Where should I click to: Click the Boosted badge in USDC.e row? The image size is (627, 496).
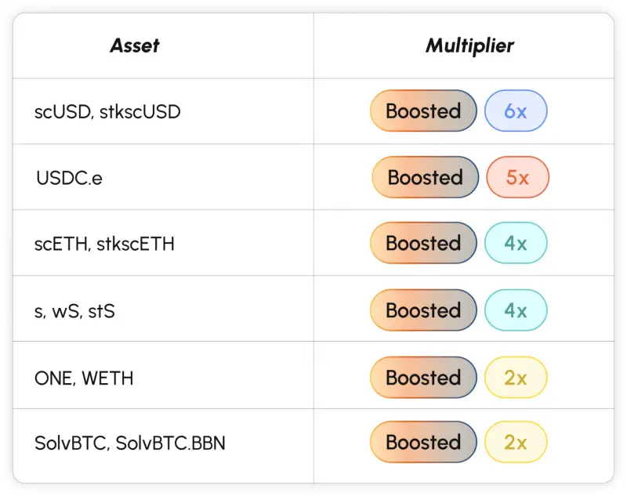(425, 177)
